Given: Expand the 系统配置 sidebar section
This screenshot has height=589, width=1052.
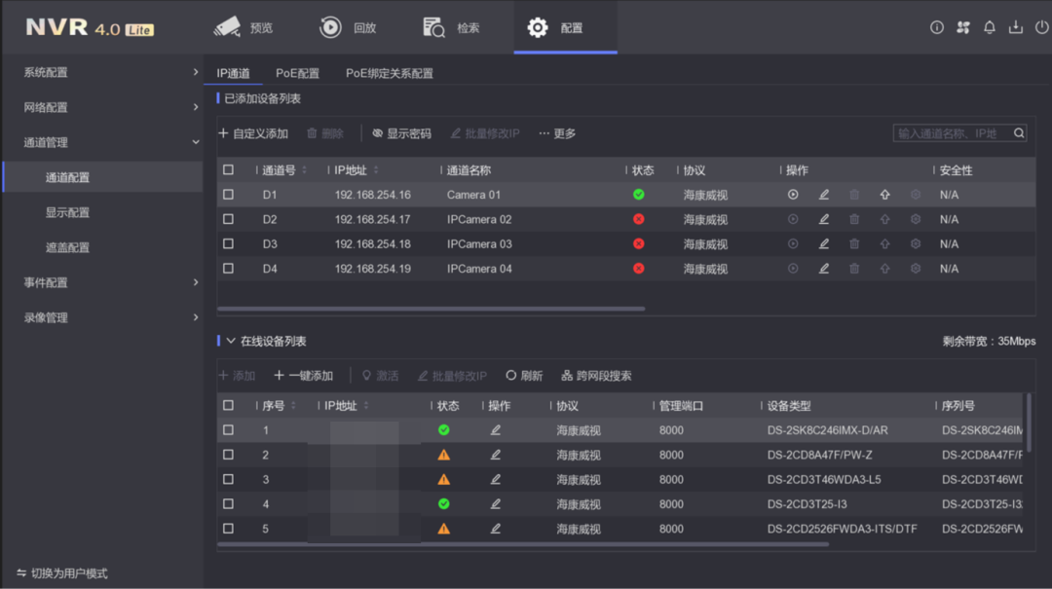Looking at the screenshot, I should pos(195,73).
